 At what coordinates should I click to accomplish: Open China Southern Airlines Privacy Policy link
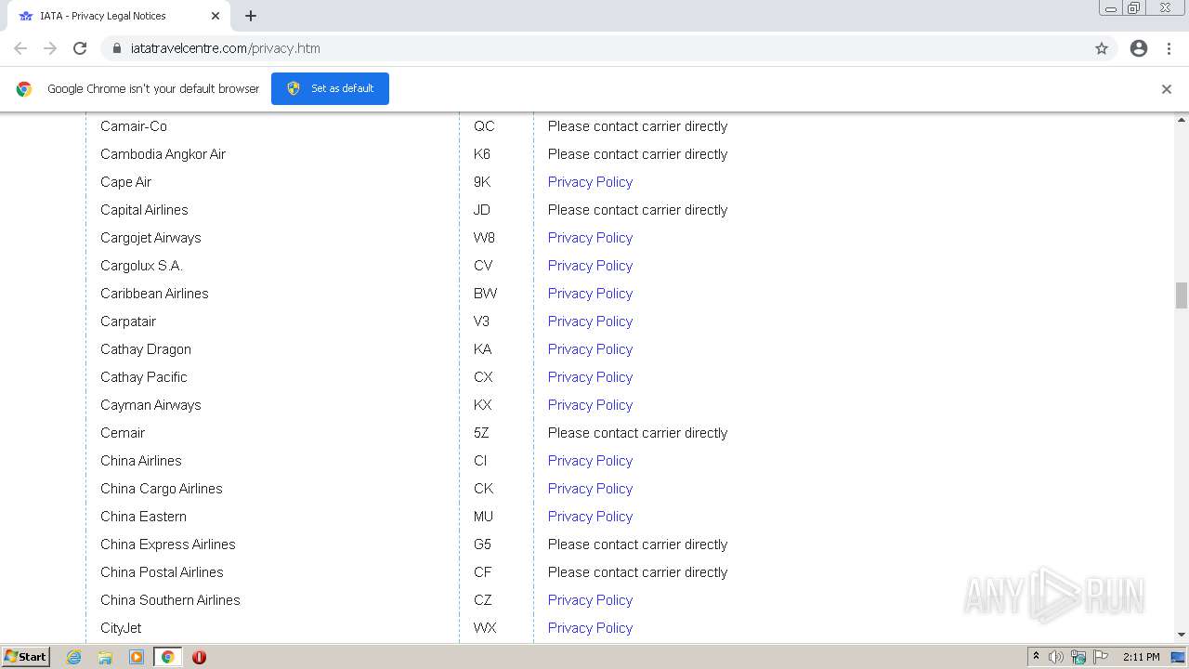pos(590,600)
